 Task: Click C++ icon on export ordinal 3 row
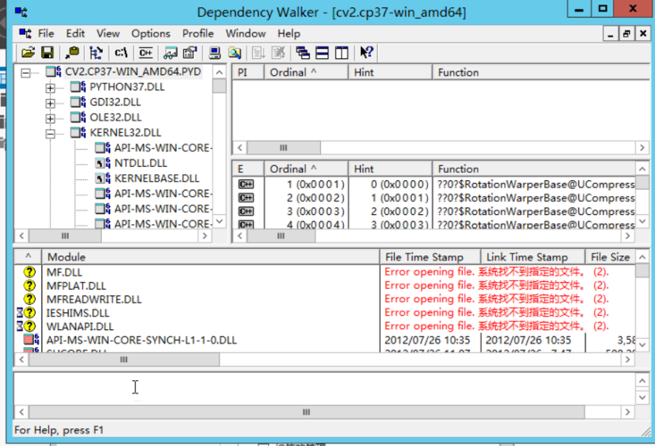(x=246, y=211)
